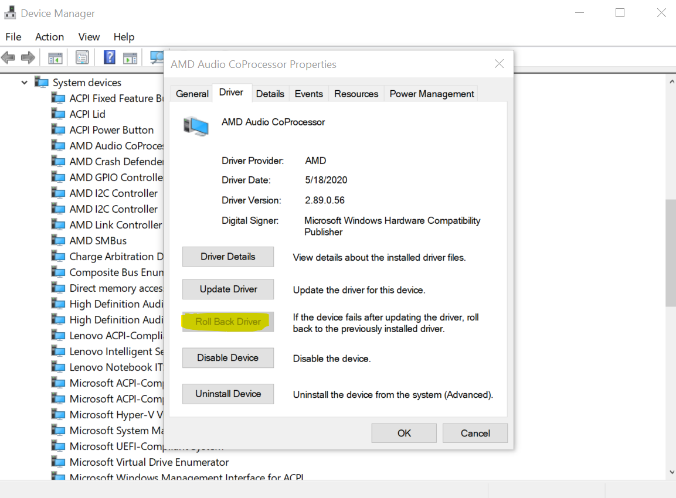This screenshot has height=498, width=676.
Task: Click the blue Help question mark icon
Action: (x=110, y=57)
